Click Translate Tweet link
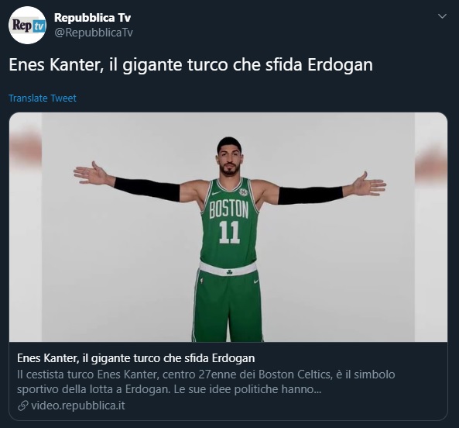The width and height of the screenshot is (459, 428). [x=43, y=98]
